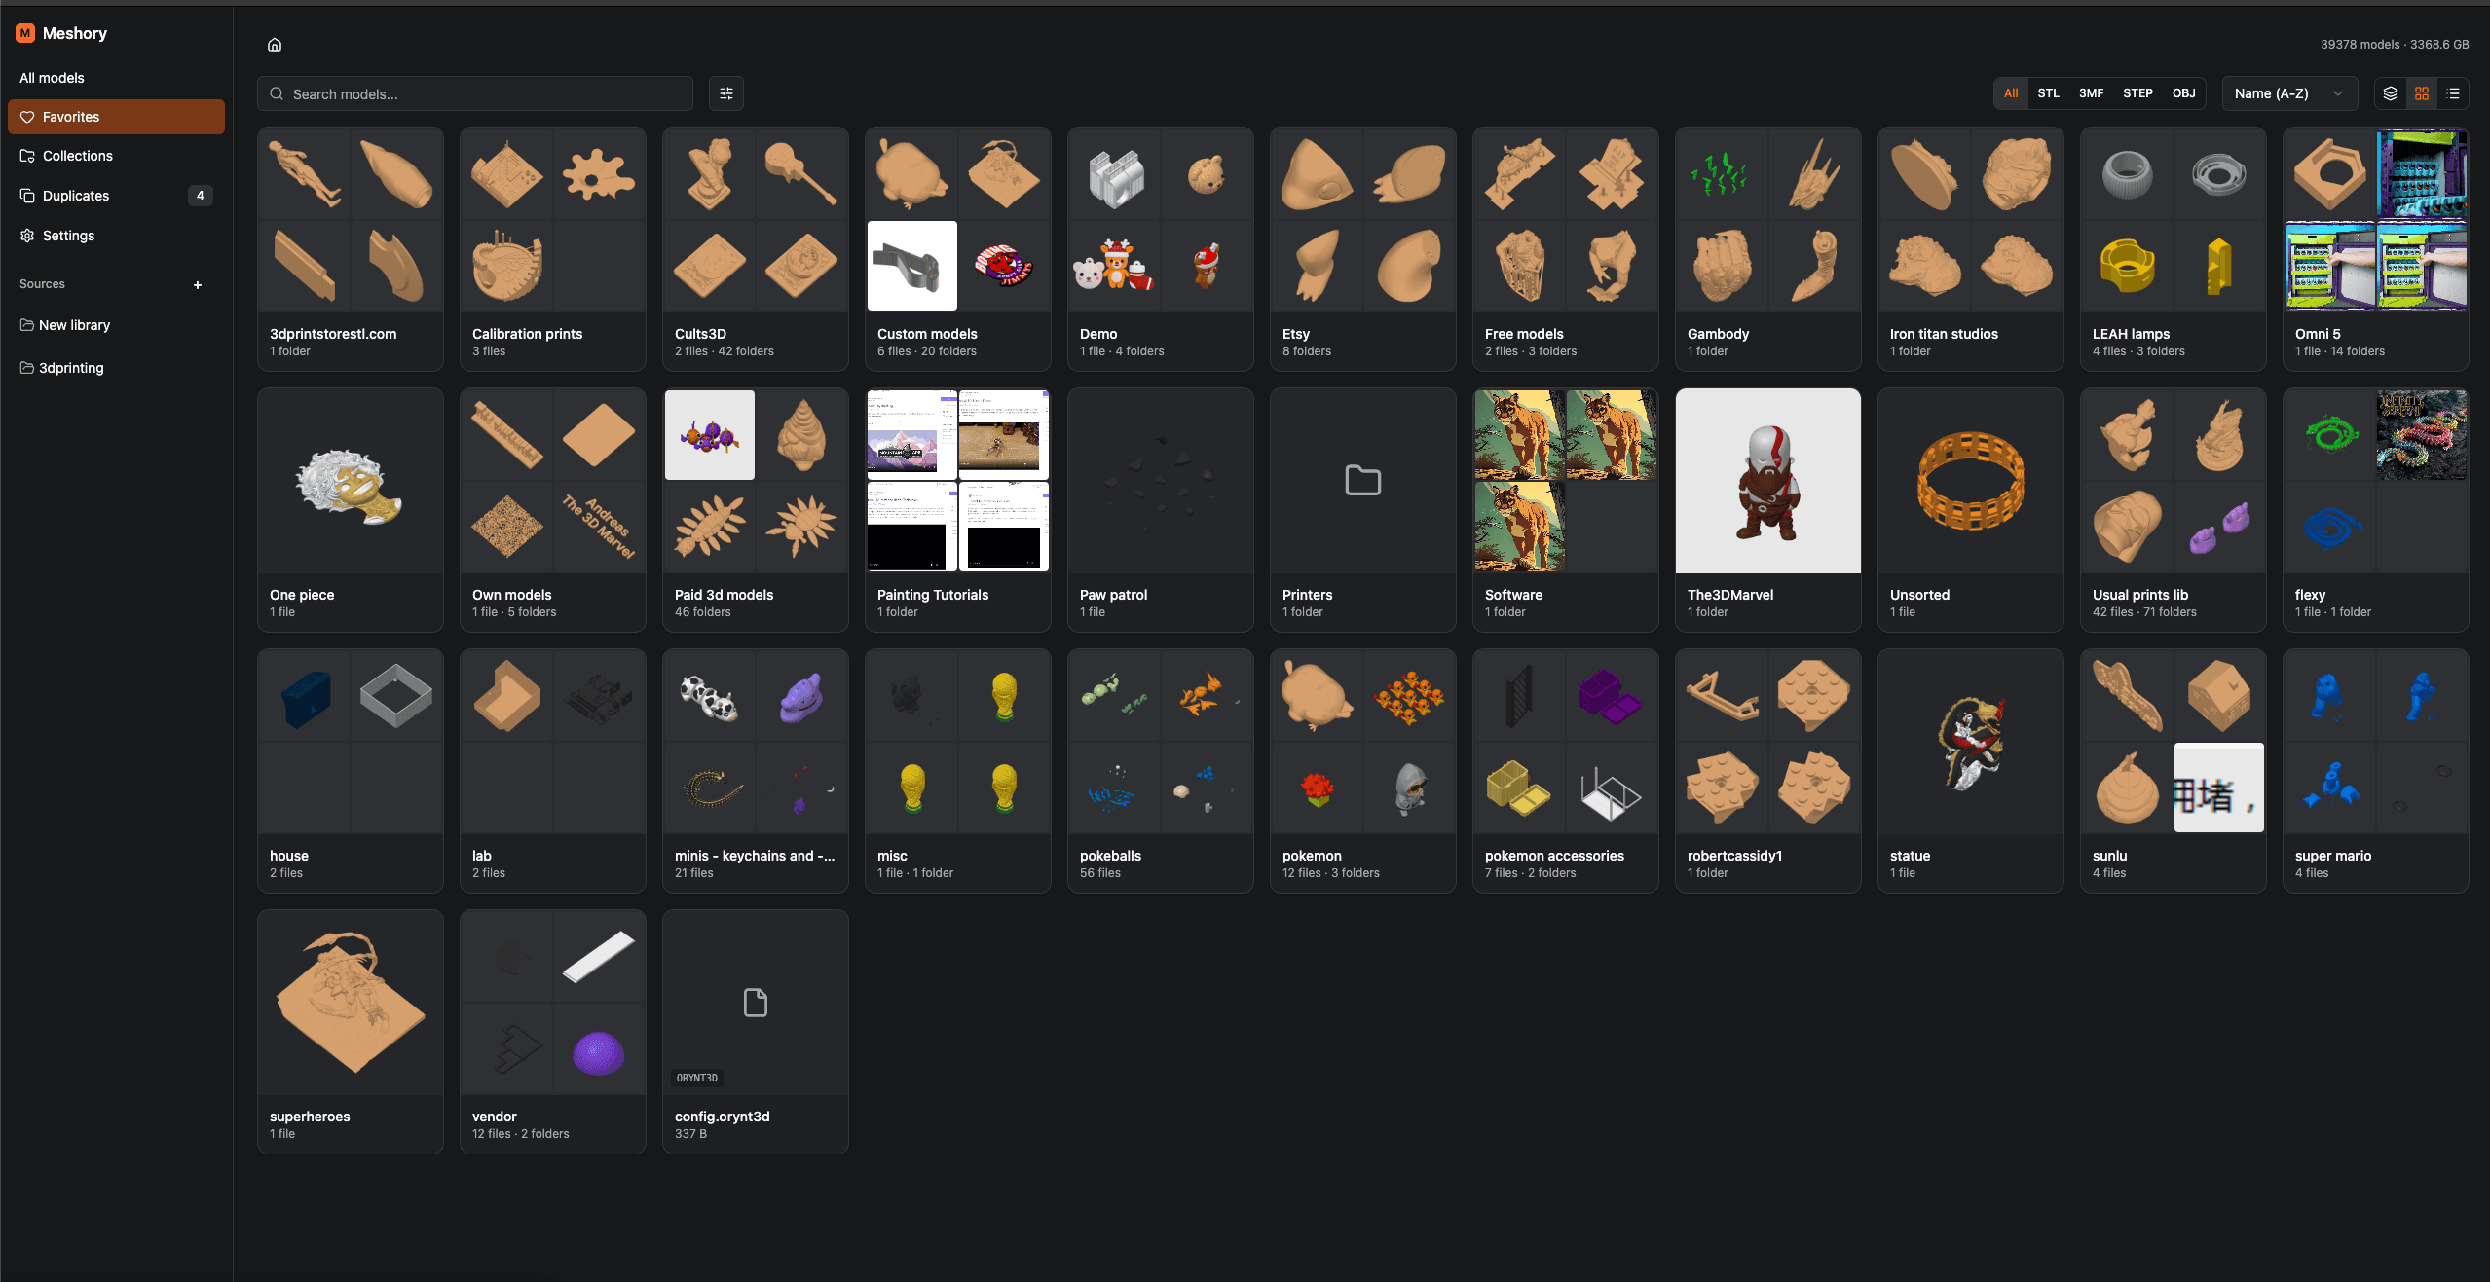Open the Custom models folder
Screen dimensions: 2490x1282
[x=958, y=249]
